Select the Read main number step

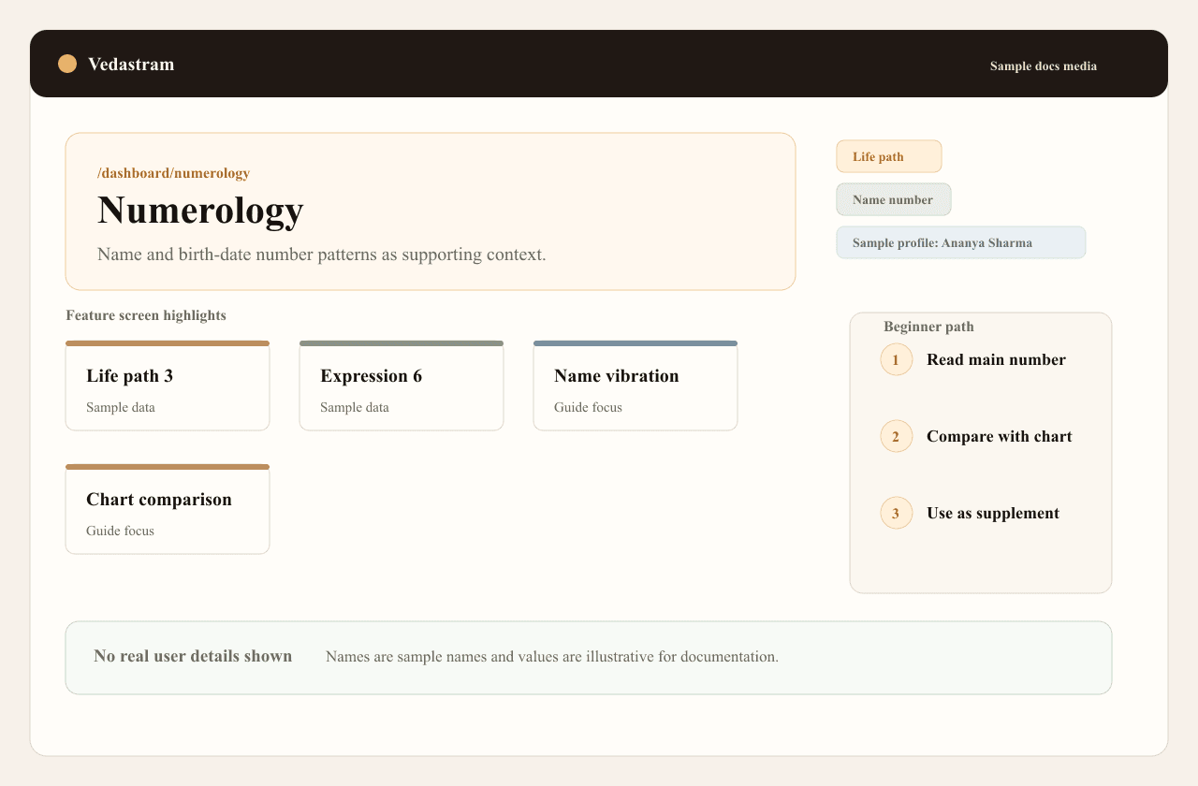pyautogui.click(x=996, y=359)
